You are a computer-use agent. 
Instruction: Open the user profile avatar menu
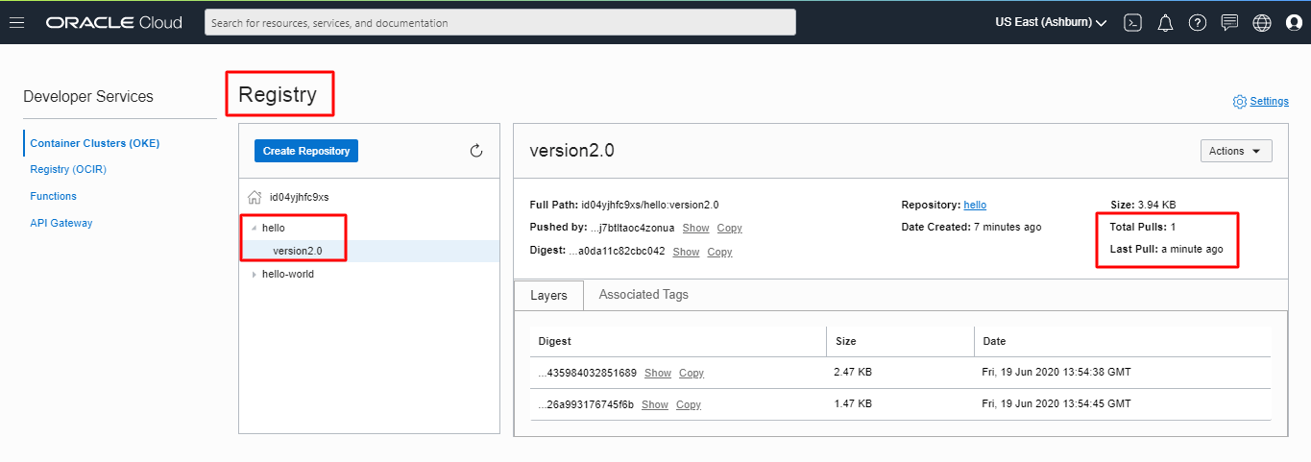(x=1294, y=22)
